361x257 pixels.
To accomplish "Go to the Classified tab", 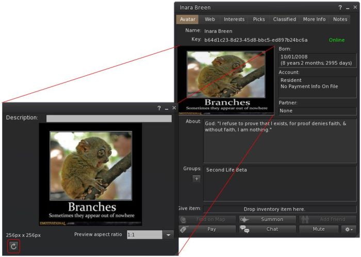I will [x=285, y=19].
